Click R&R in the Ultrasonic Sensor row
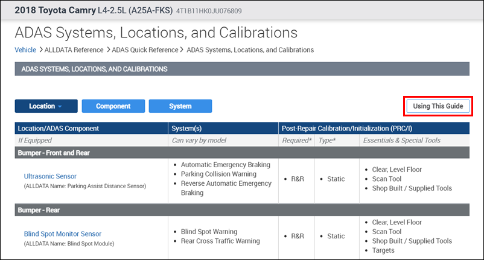This screenshot has height=260, width=484. pyautogui.click(x=298, y=179)
